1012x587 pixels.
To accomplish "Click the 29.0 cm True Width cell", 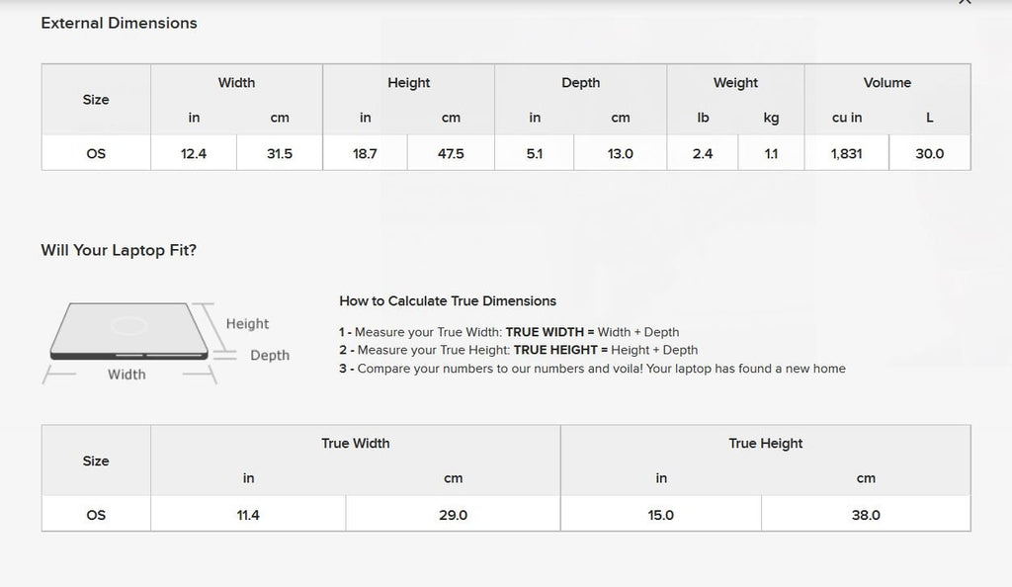I will 453,515.
